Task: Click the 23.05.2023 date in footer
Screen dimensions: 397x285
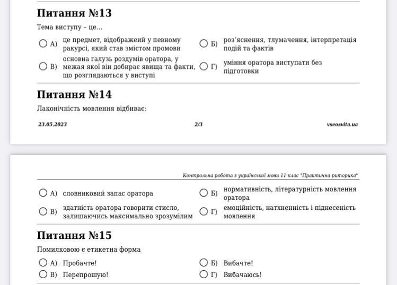Action: [52, 124]
